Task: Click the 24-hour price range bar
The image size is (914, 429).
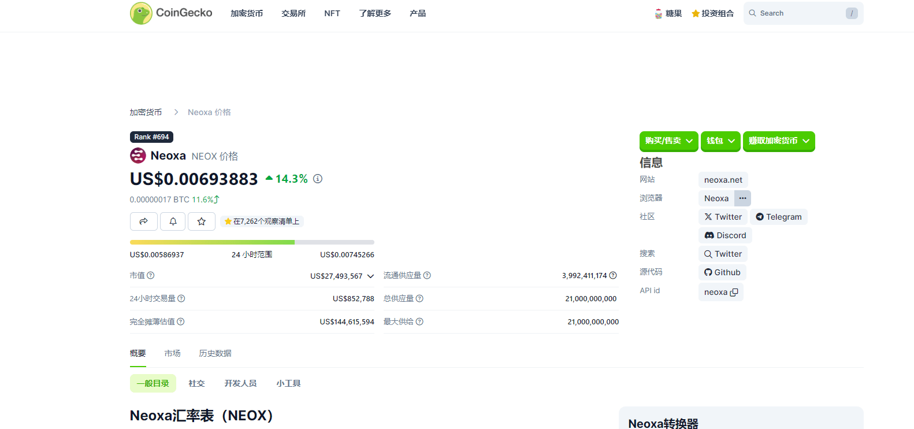Action: [252, 242]
